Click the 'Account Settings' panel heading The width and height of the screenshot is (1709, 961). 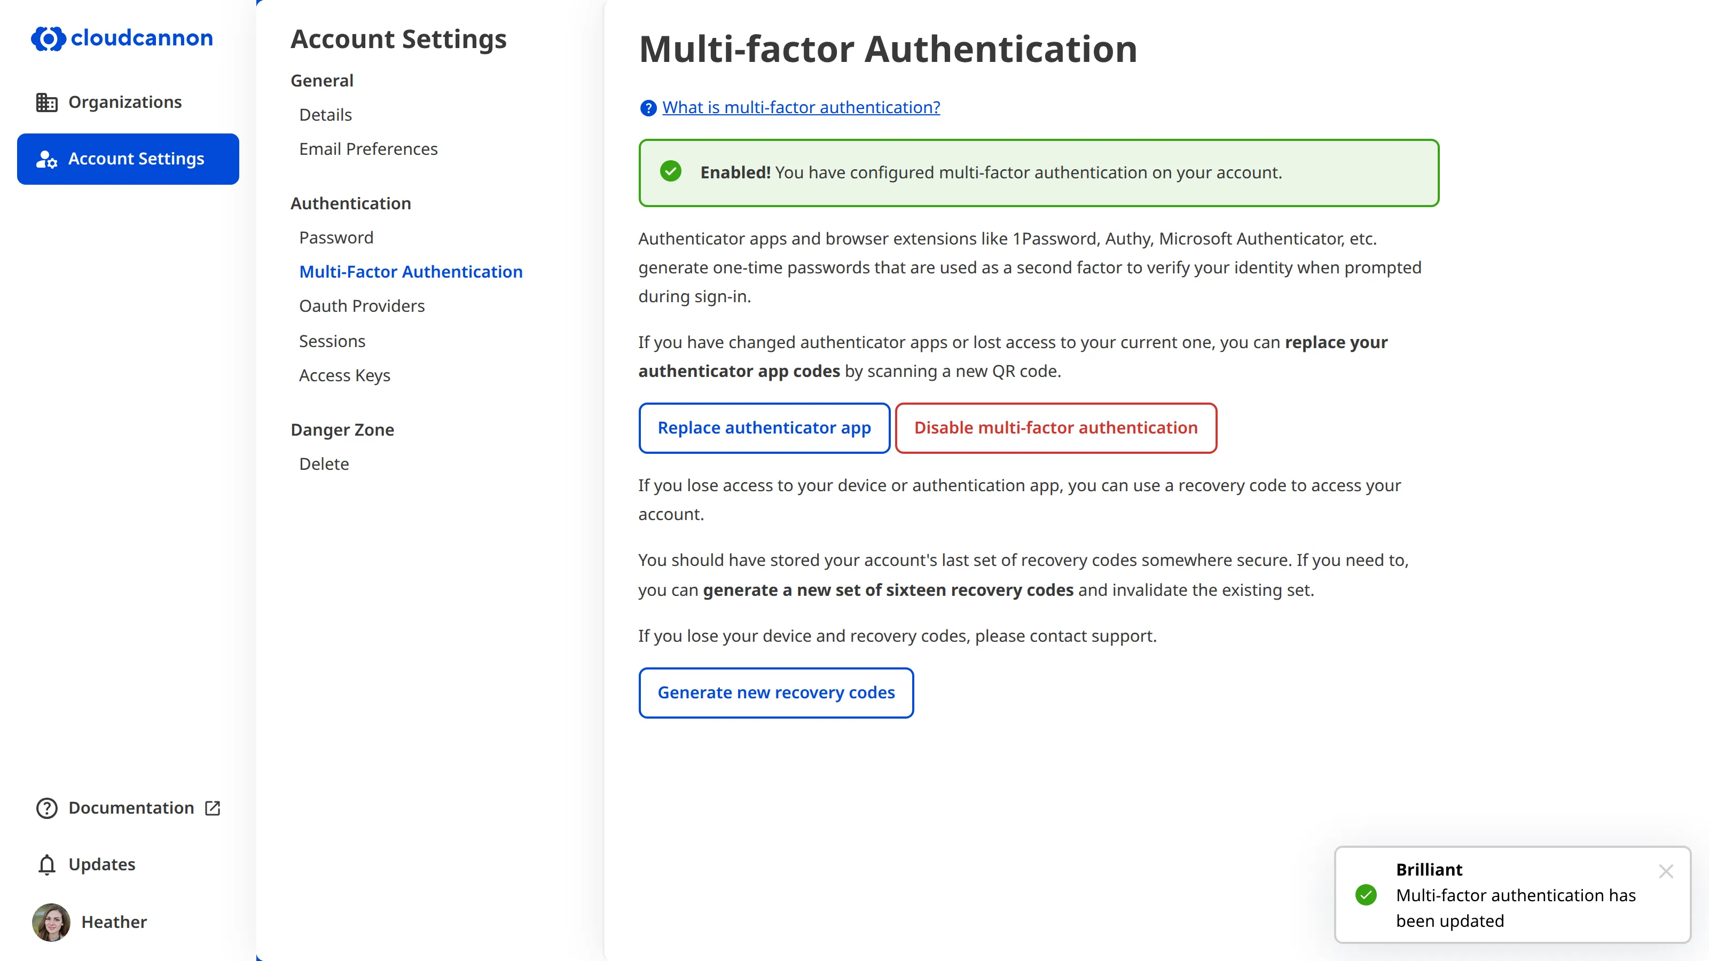click(398, 39)
